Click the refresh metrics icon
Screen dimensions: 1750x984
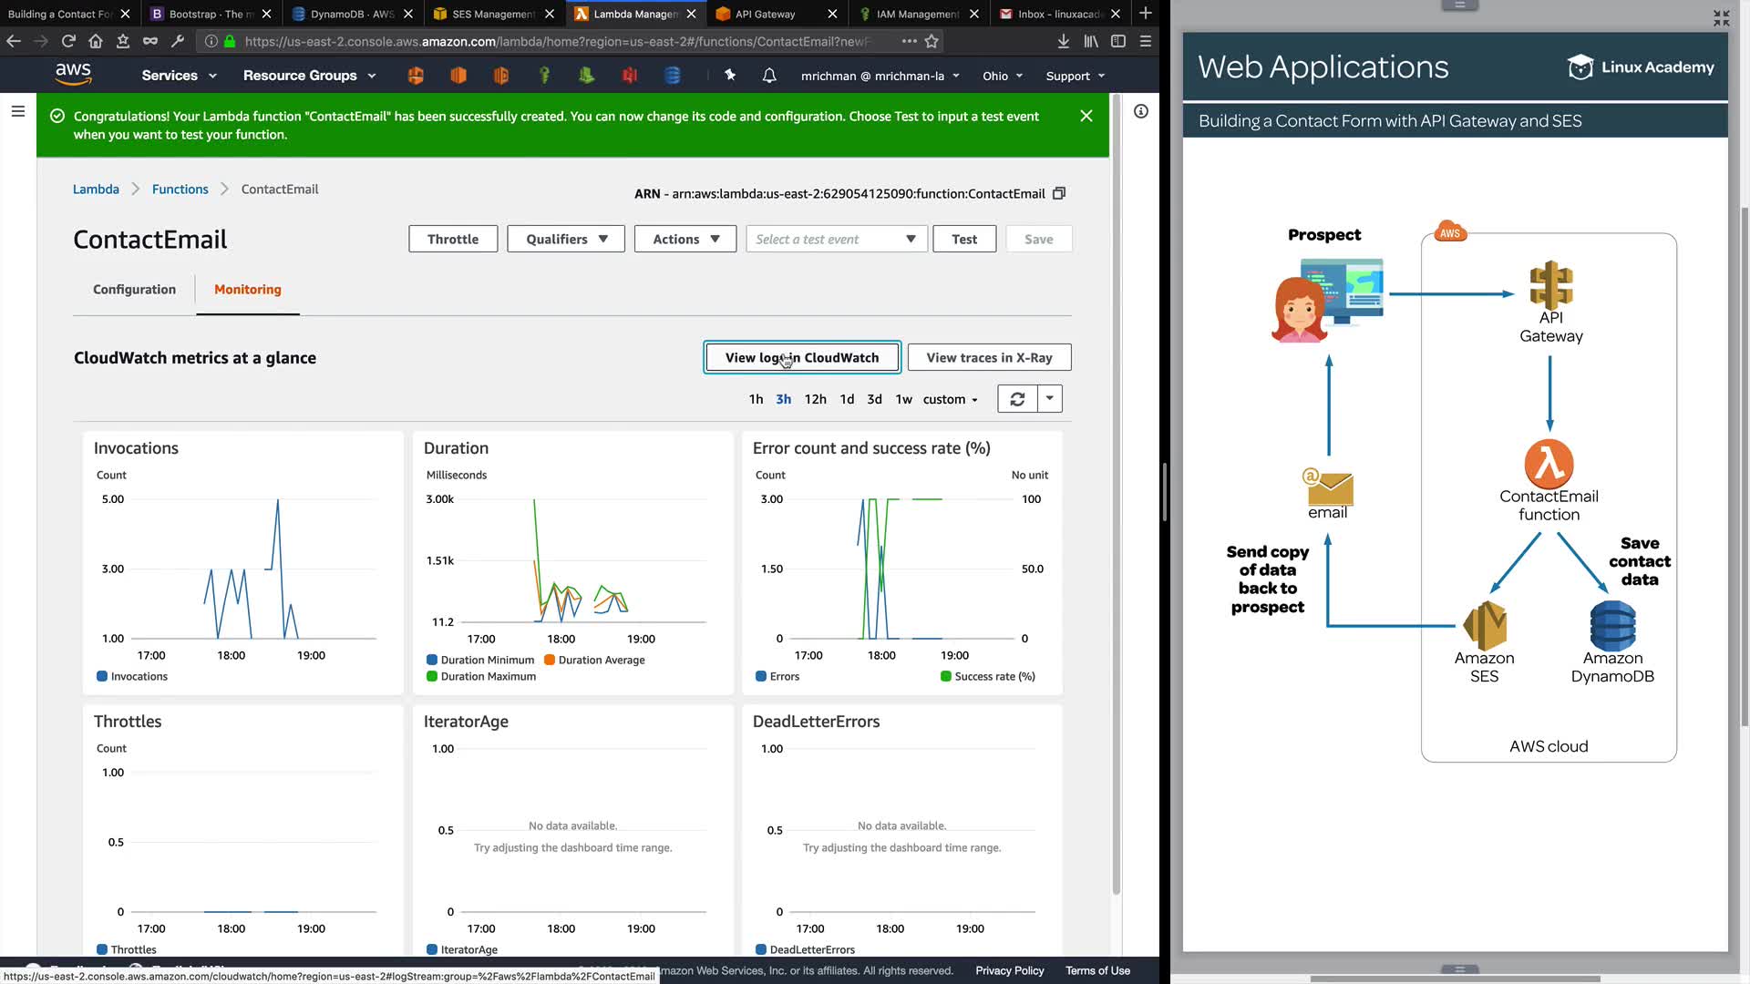pyautogui.click(x=1017, y=399)
